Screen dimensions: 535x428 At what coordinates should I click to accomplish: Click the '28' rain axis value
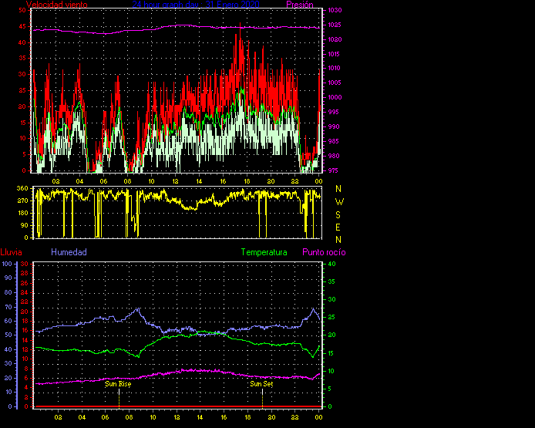coord(24,273)
